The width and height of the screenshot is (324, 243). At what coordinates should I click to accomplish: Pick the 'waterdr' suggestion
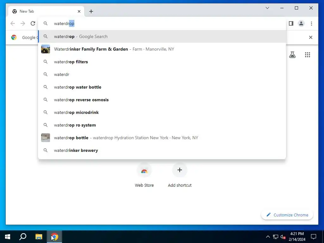[162, 74]
